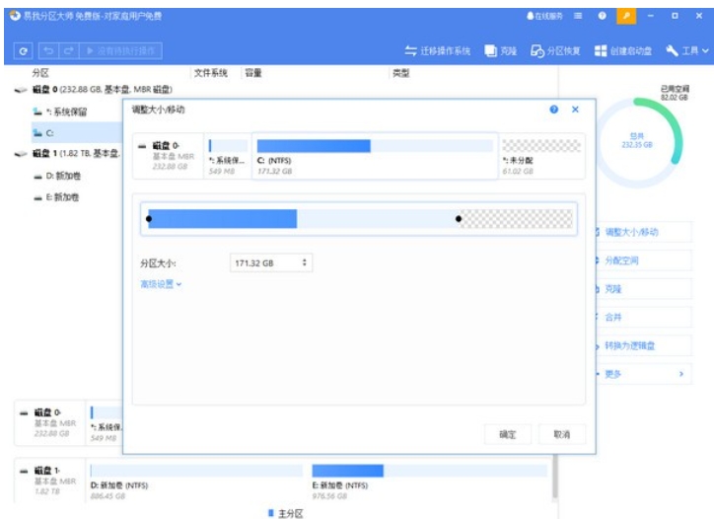Select E: 新加卷 (NTFS) block in disk map
This screenshot has height=519, width=714.
coord(429,482)
